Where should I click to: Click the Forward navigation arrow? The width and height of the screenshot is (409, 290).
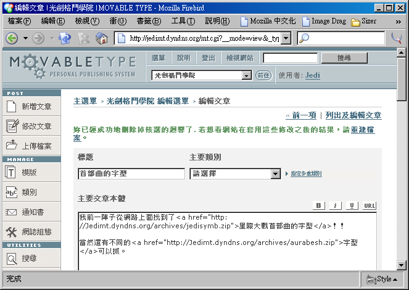coord(38,39)
